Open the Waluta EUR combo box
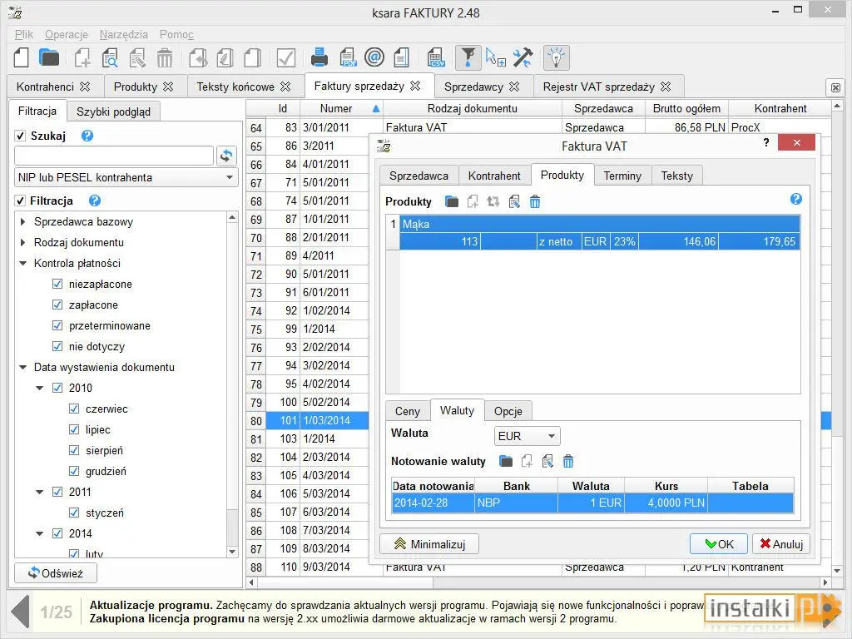The height and width of the screenshot is (639, 852). (x=527, y=436)
